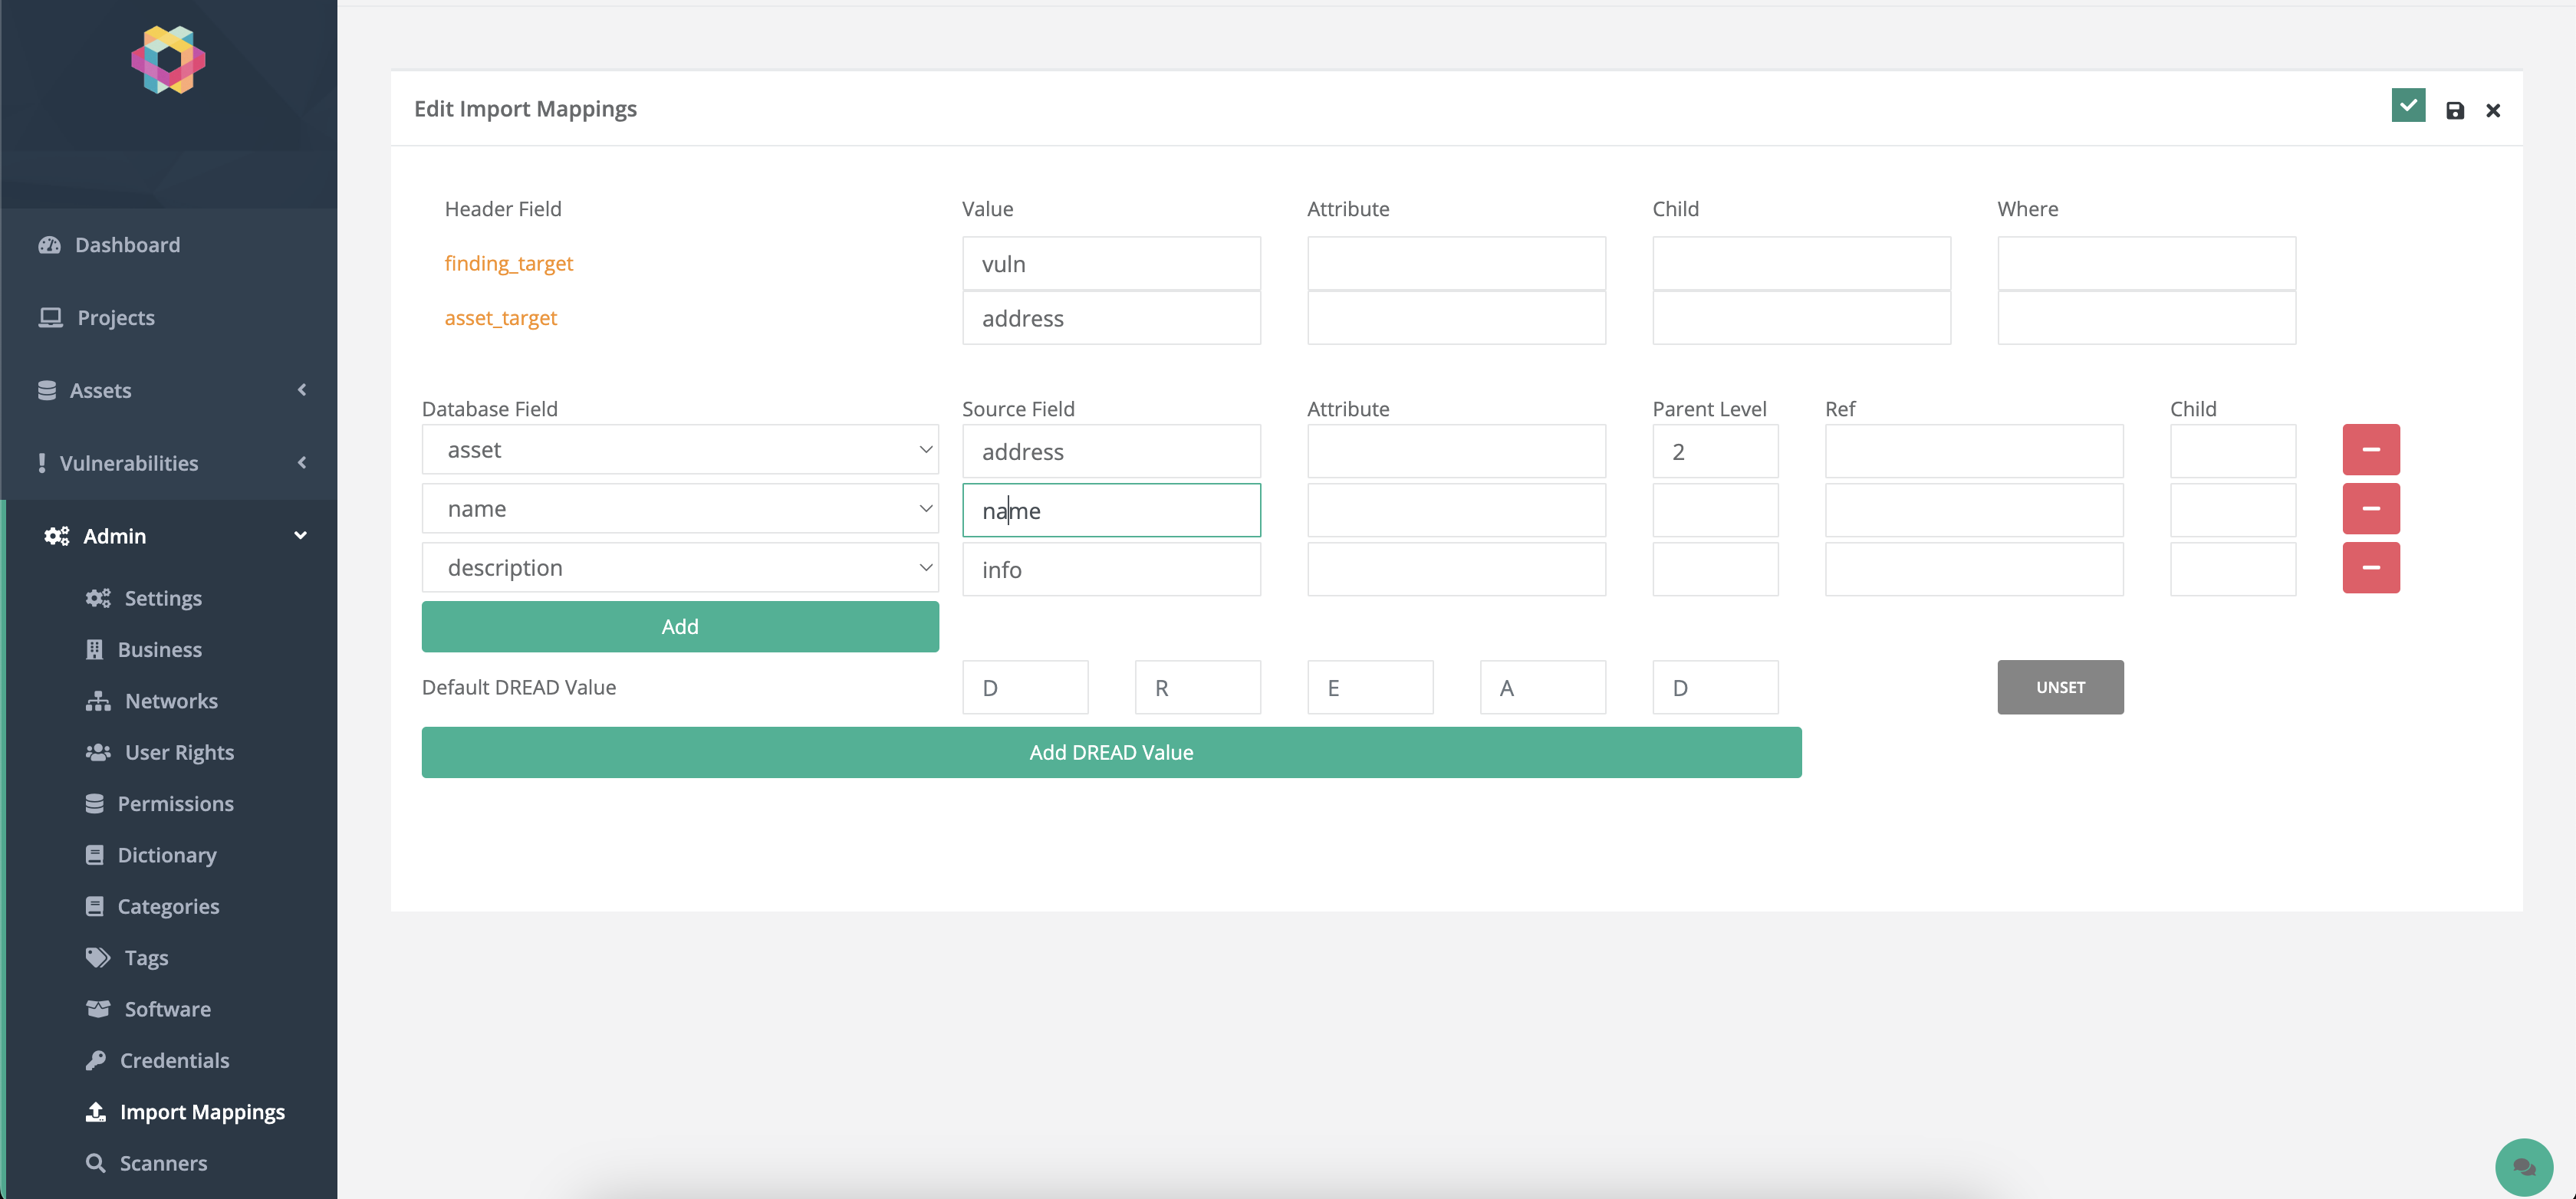Click the Assets database icon
The width and height of the screenshot is (2576, 1199).
(47, 390)
